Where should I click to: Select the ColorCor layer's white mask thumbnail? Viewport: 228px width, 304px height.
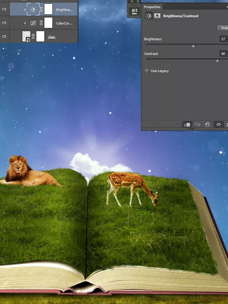48,23
